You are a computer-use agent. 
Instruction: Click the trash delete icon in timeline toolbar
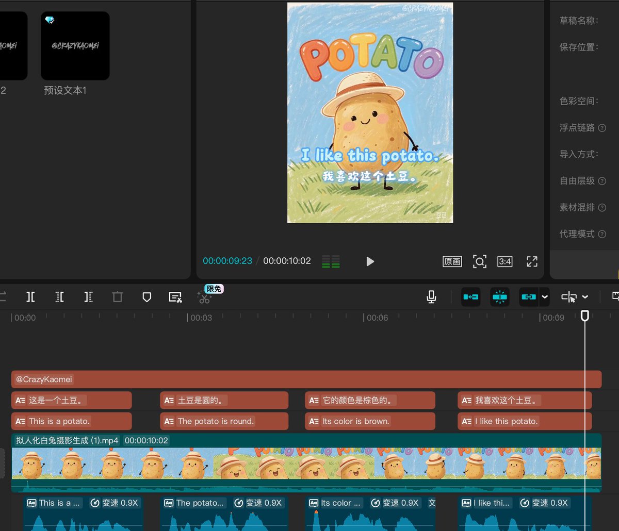click(118, 297)
